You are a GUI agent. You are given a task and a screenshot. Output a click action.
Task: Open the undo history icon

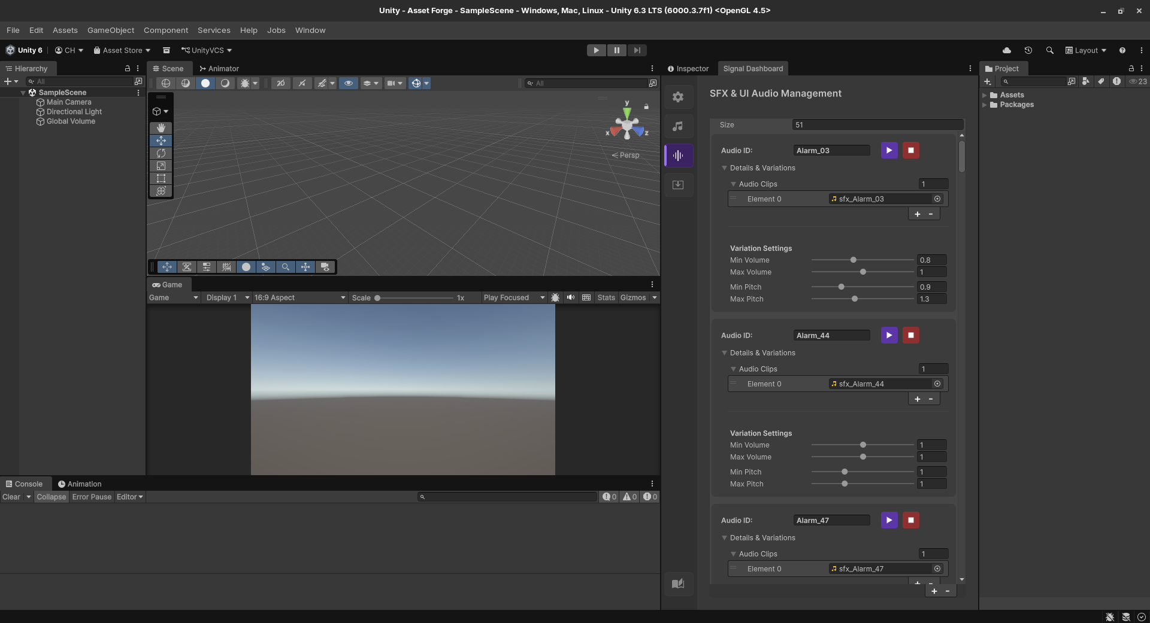pyautogui.click(x=1028, y=50)
